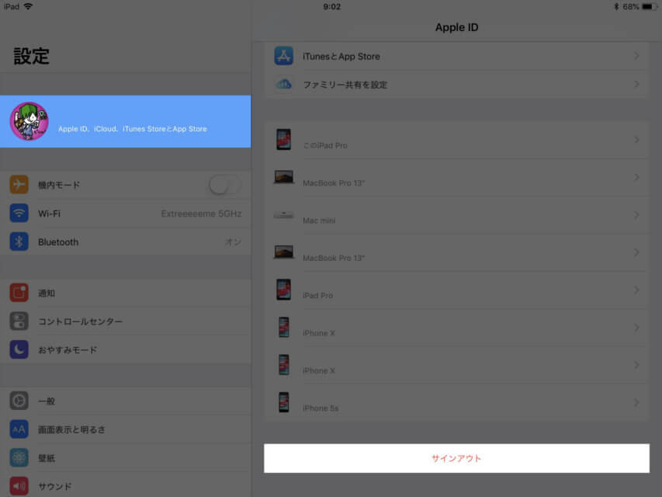The height and width of the screenshot is (497, 662).
Task: Tap the airplane mode icon
Action: tap(19, 184)
